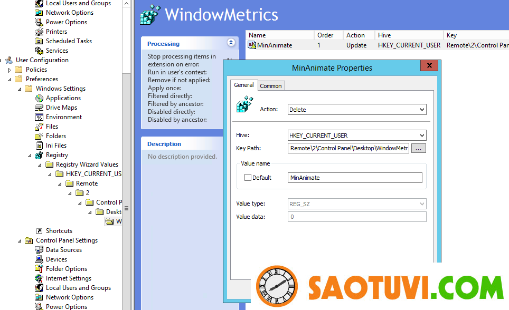Click the WindowMetrics header registry icon
Image resolution: width=509 pixels, height=310 pixels.
[150, 15]
